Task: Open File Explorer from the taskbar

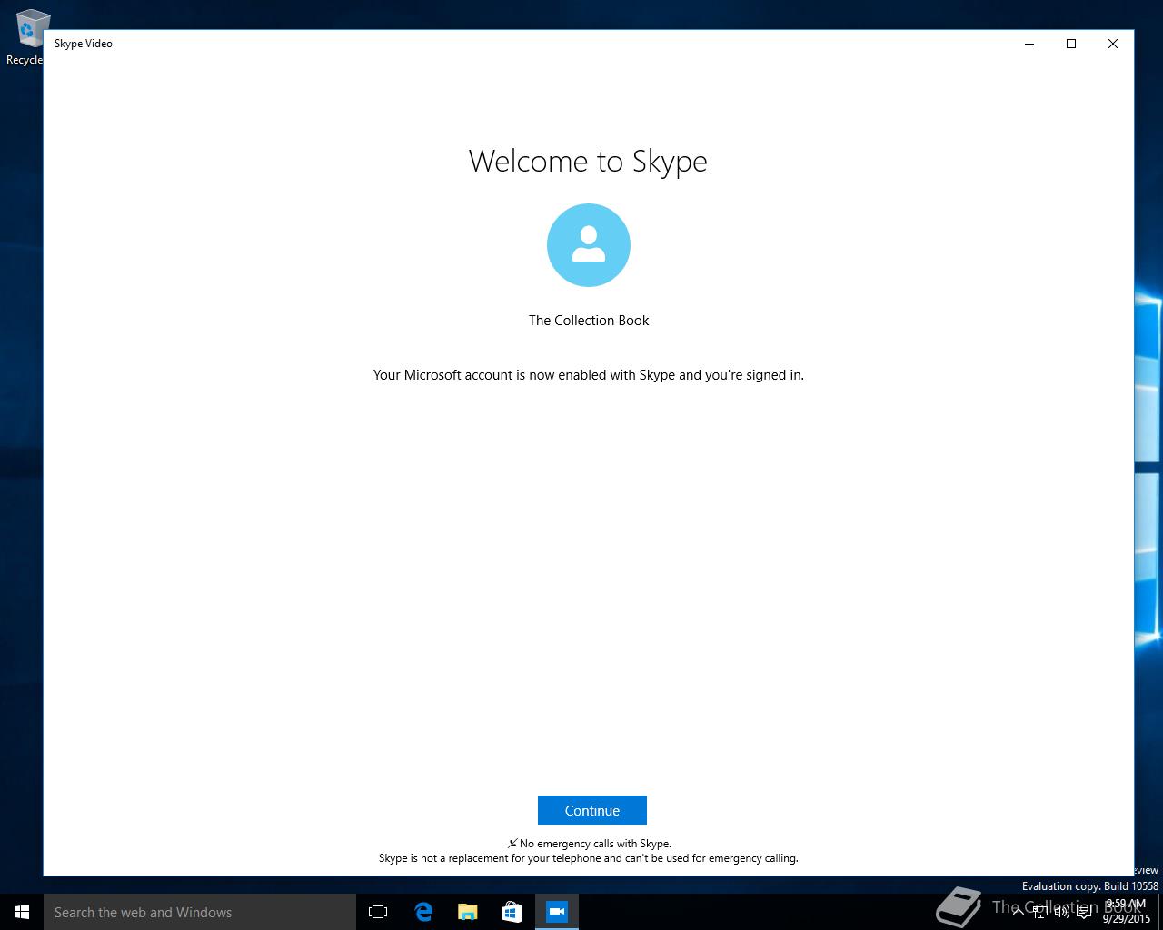Action: pos(468,912)
